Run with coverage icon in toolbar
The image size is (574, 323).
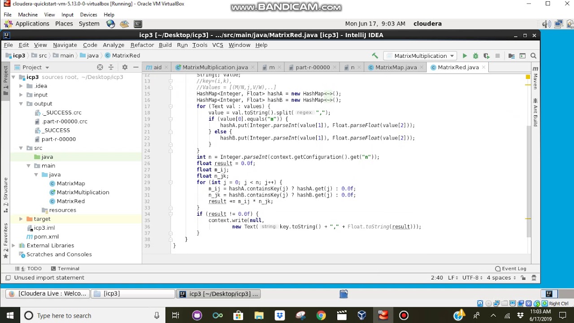[x=487, y=56]
